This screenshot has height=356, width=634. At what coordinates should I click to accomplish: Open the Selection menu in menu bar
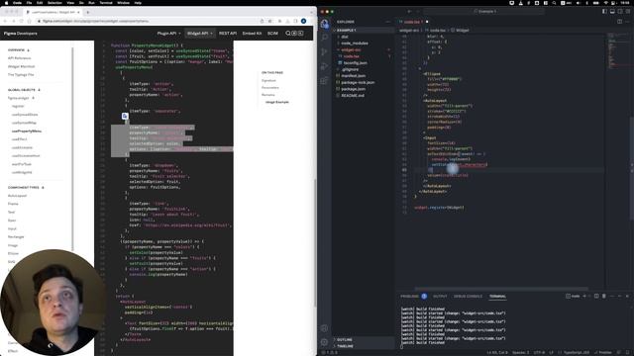click(x=54, y=3)
